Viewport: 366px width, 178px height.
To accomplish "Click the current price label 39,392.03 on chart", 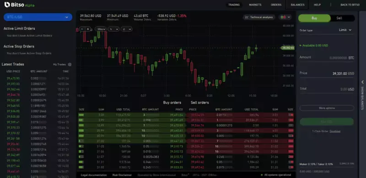I will [x=287, y=48].
